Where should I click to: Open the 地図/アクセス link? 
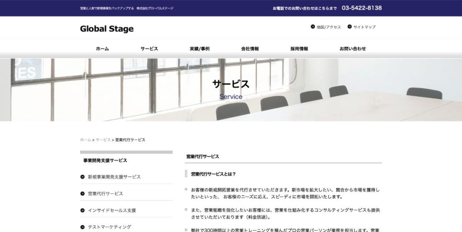[x=328, y=27]
